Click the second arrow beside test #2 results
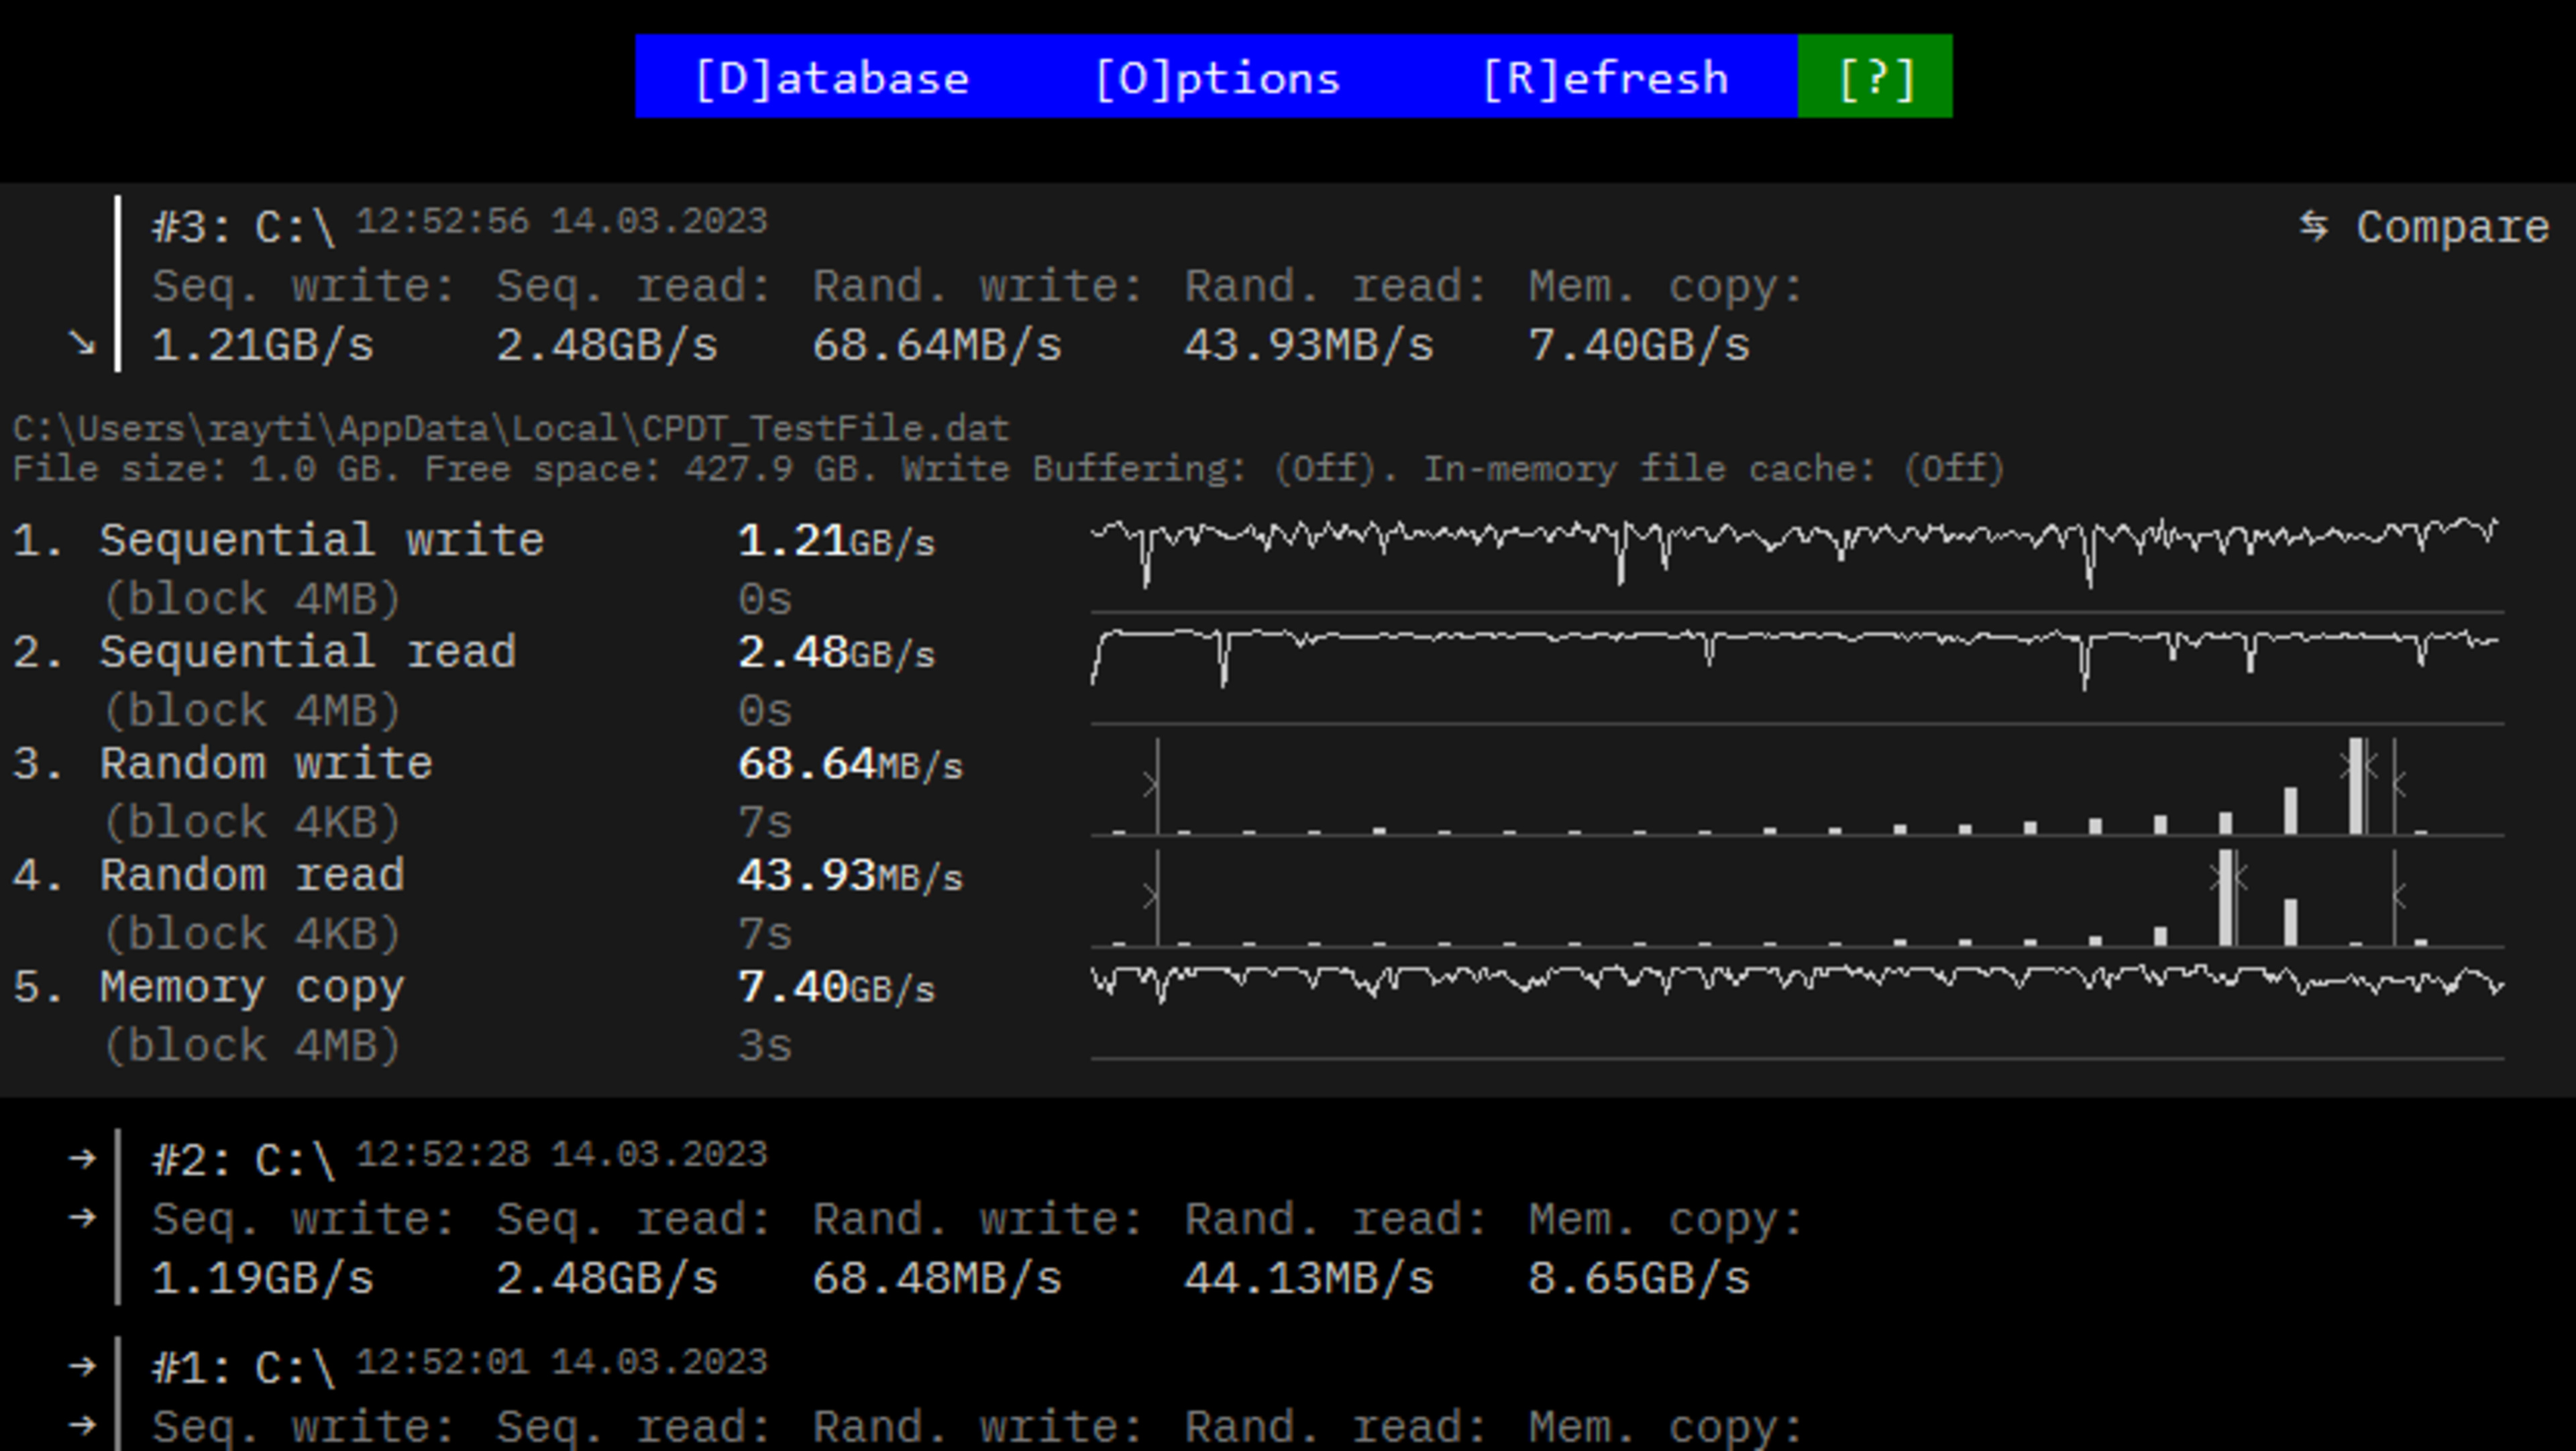2576x1451 pixels. point(82,1218)
